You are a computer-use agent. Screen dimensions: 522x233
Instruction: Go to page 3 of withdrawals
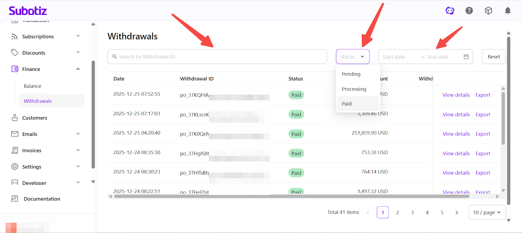click(412, 212)
